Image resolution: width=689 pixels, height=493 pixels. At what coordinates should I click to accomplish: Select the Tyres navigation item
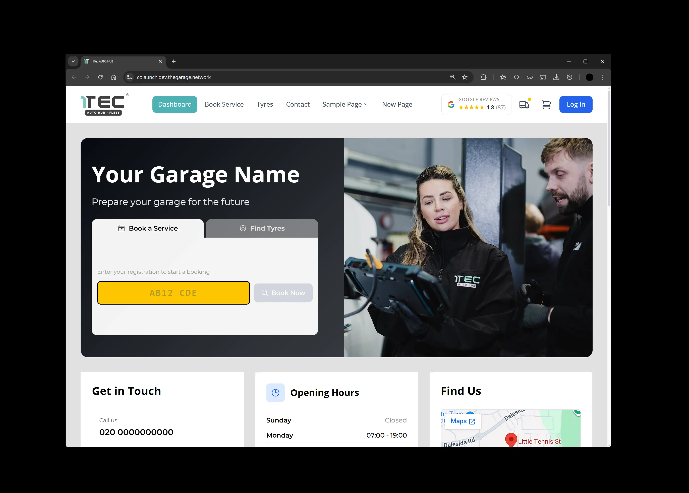click(x=265, y=104)
